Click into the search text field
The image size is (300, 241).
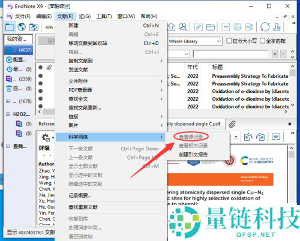click(x=230, y=54)
